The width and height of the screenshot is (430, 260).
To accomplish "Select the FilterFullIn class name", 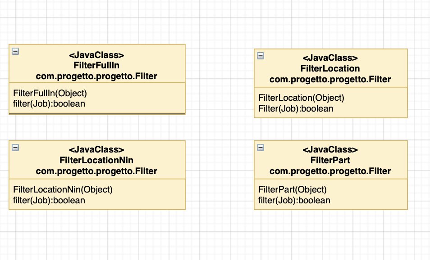I will tap(96, 65).
